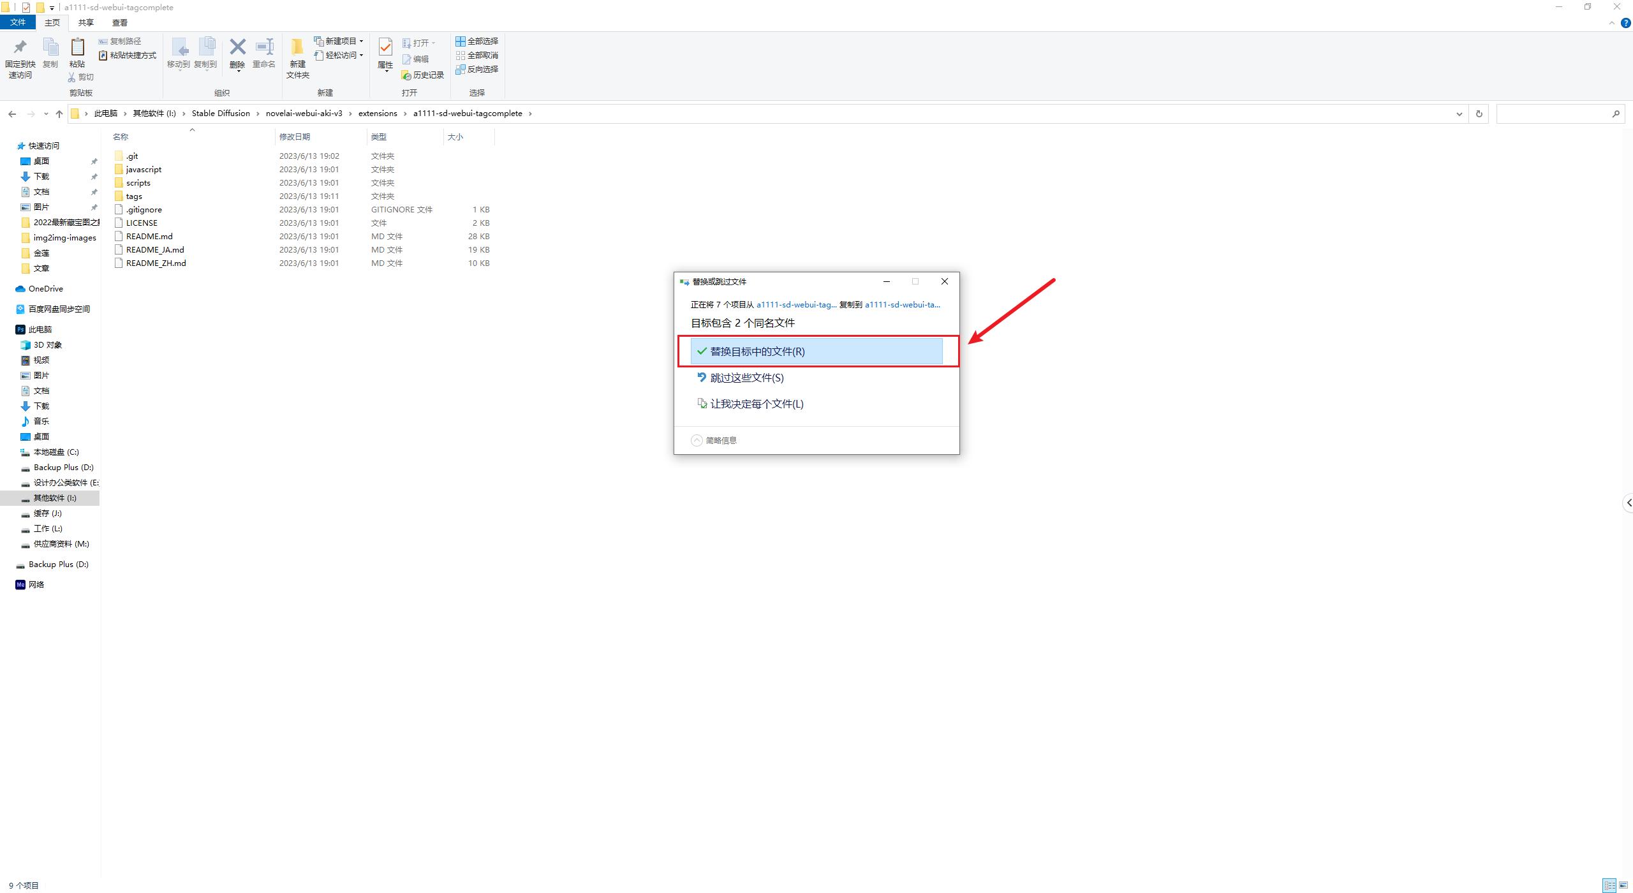The image size is (1633, 893).
Task: Click the Select All (全部选择) ribbon item
Action: 477,41
